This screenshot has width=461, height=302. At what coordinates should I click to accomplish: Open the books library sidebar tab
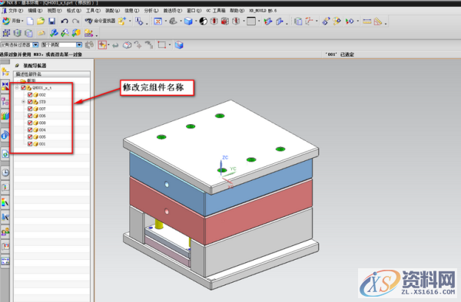[x=5, y=116]
